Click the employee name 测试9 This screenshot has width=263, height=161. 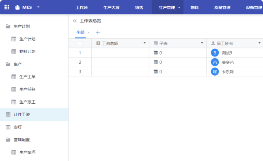(x=227, y=53)
